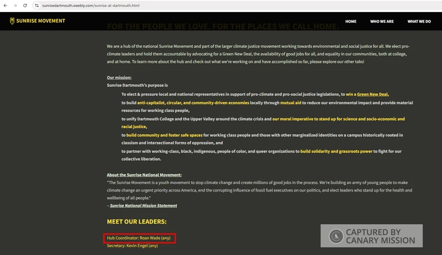Click the SUNRISE MOVEMENT site title
The height and width of the screenshot is (255, 442).
41,21
